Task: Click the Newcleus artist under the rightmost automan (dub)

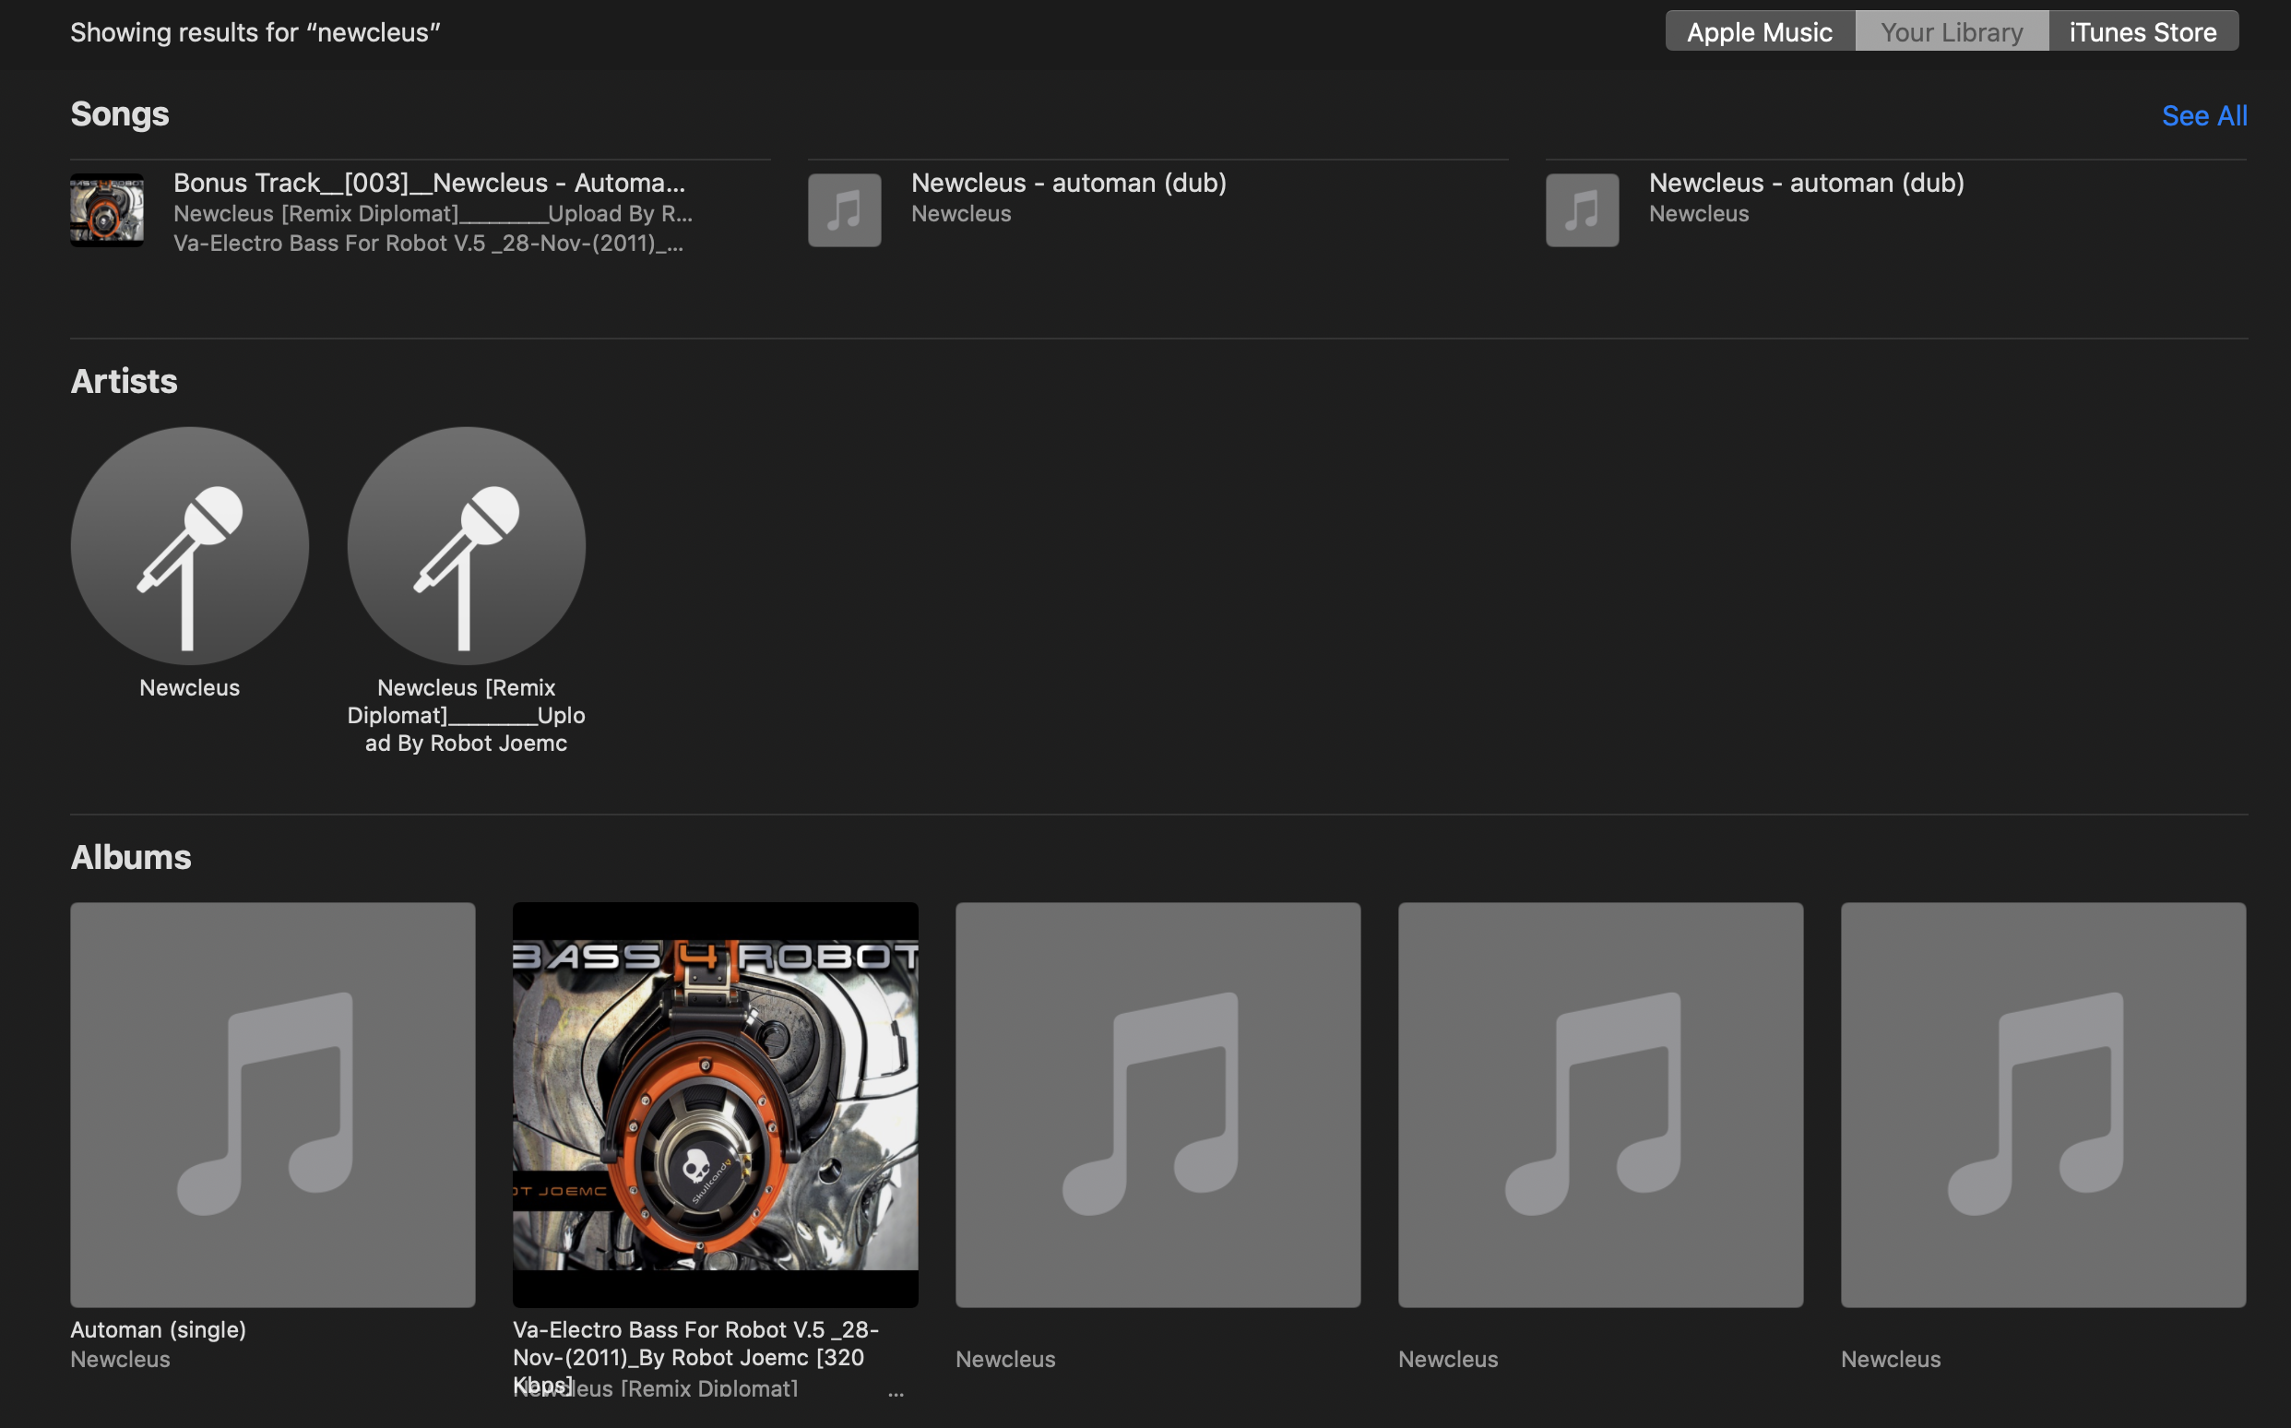Action: pyautogui.click(x=1699, y=213)
